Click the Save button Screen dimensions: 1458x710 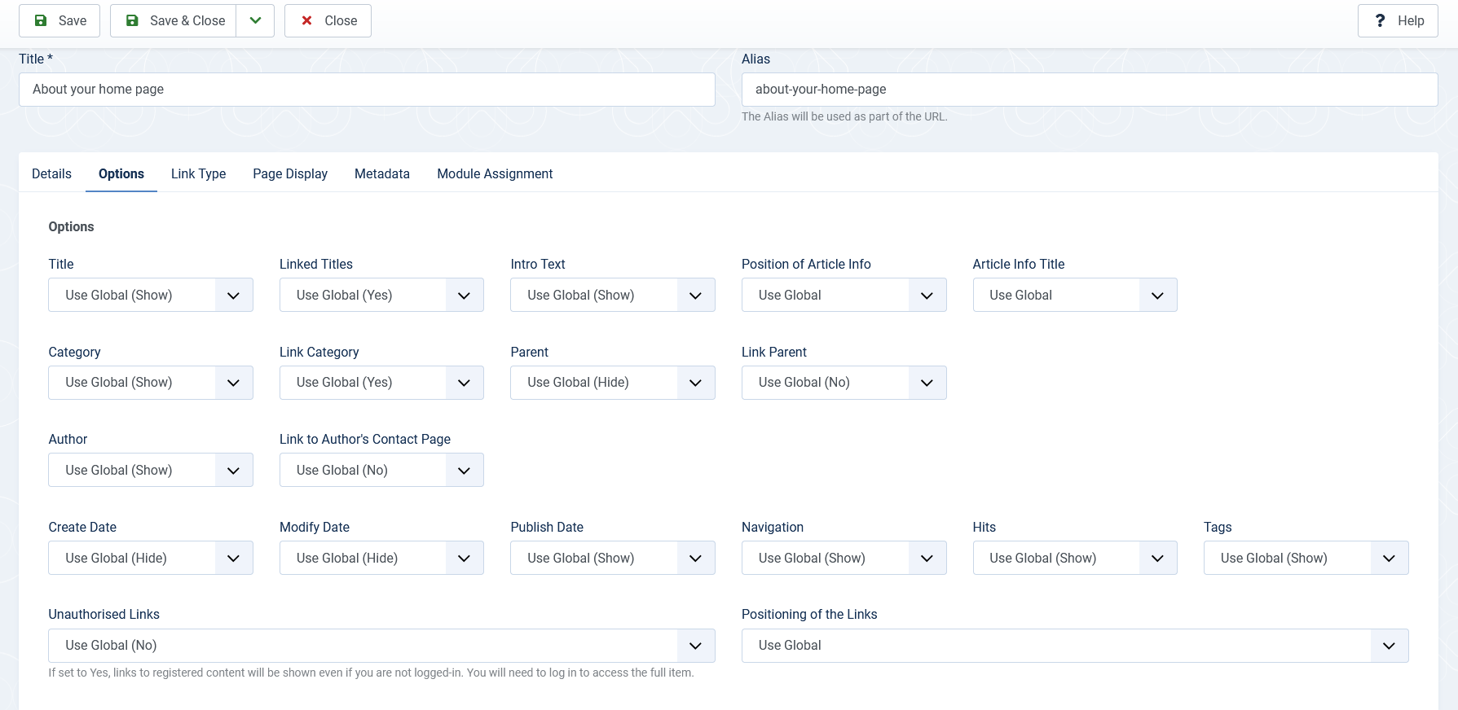click(x=59, y=20)
